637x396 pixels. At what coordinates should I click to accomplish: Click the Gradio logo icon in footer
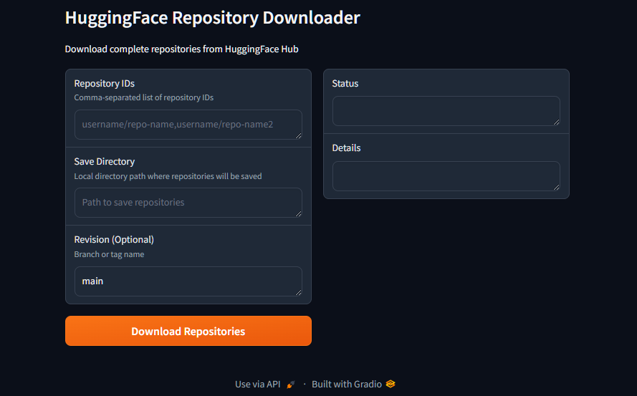point(391,384)
